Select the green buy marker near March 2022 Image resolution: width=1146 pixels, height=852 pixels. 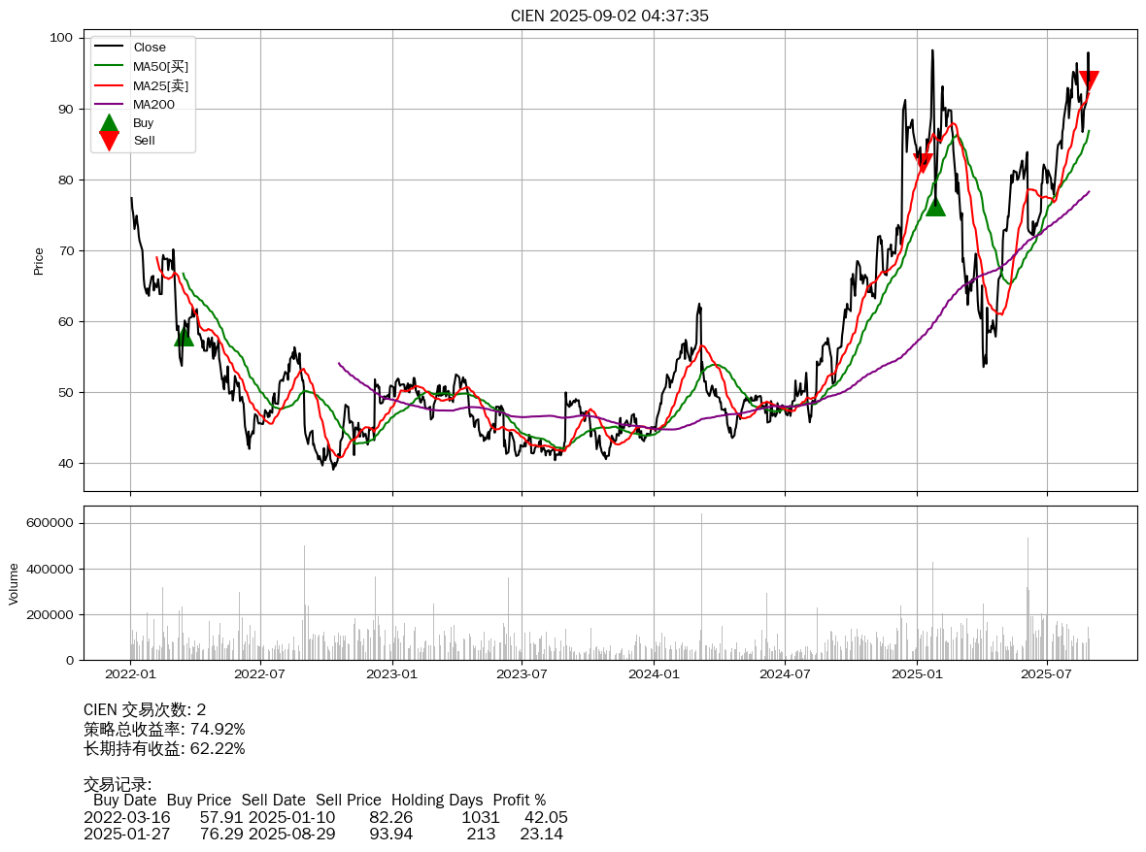(184, 336)
